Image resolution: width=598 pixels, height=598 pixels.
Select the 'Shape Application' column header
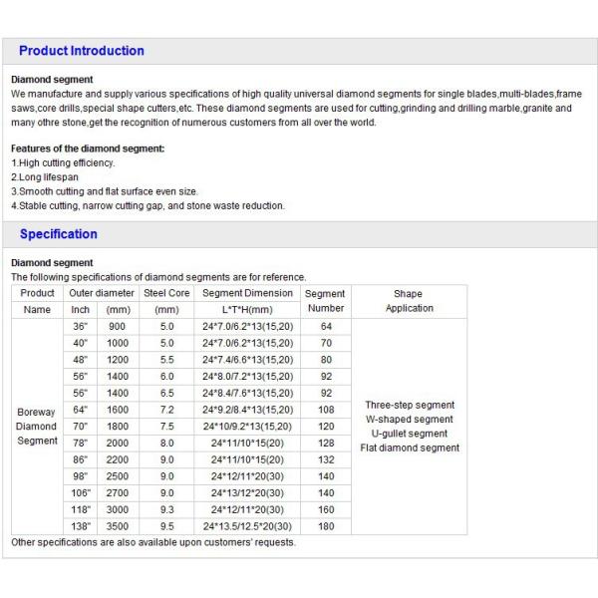(409, 301)
